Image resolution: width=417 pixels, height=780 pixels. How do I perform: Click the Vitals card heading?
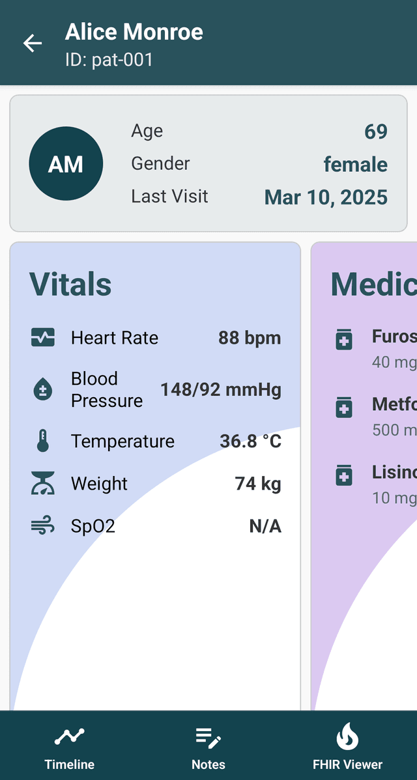click(x=71, y=284)
